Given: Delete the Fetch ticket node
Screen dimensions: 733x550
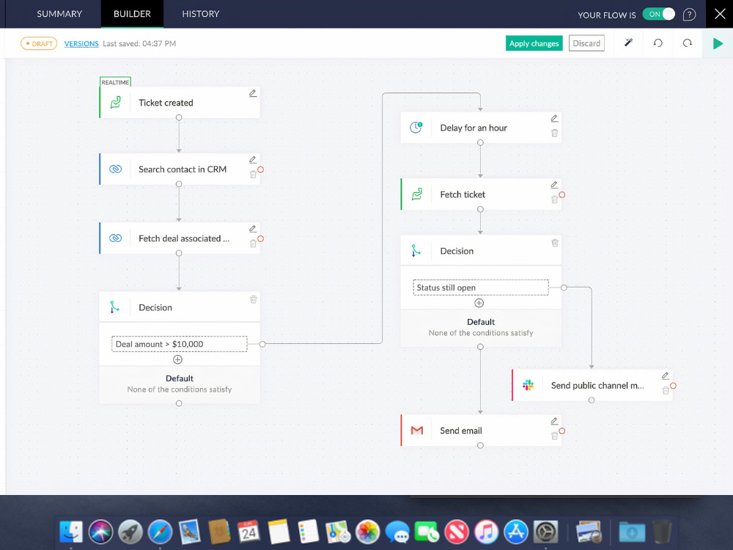Looking at the screenshot, I should (554, 199).
